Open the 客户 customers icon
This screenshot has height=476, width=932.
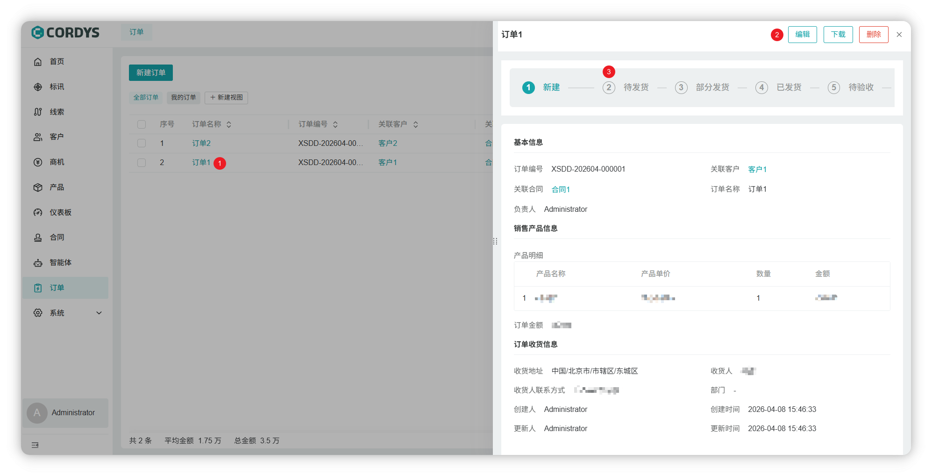38,137
